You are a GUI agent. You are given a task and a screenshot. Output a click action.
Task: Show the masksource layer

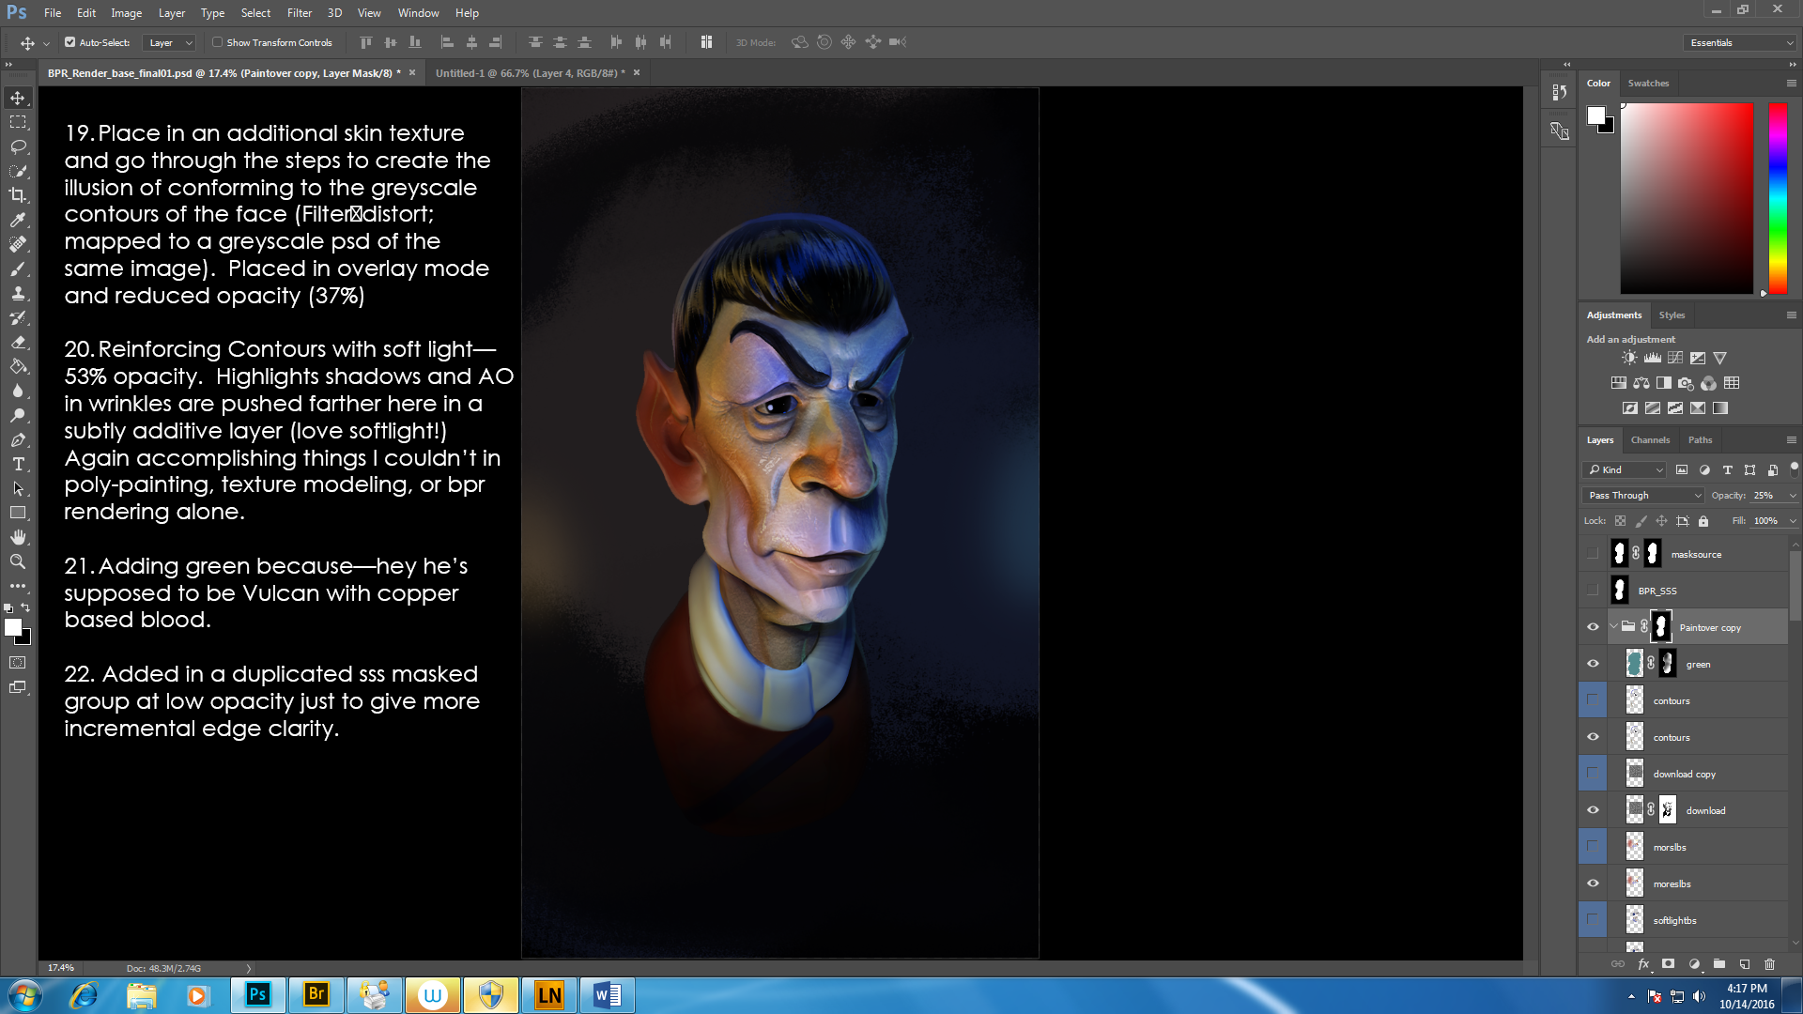pyautogui.click(x=1593, y=554)
